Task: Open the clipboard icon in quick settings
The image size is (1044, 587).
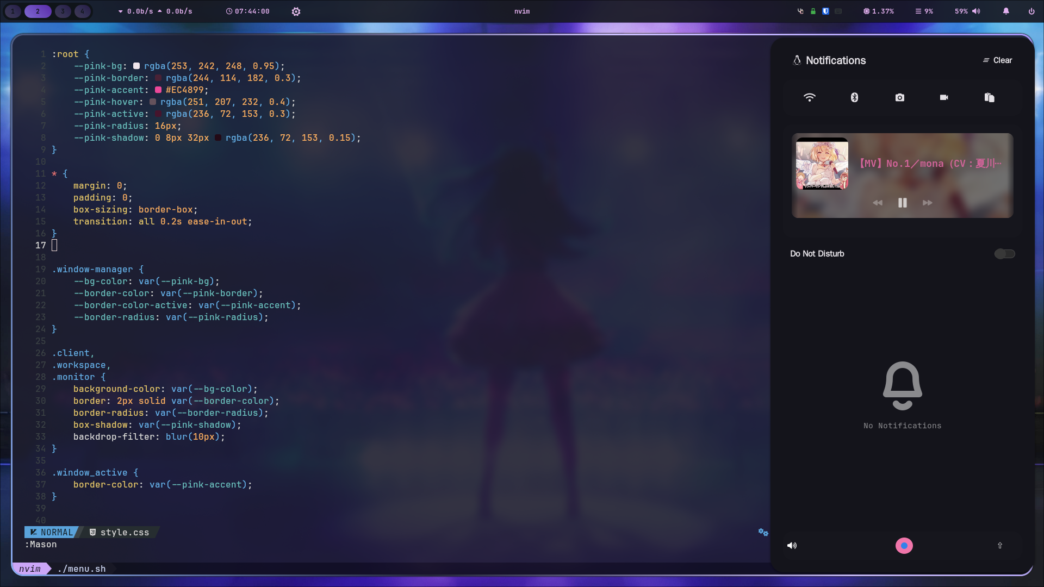Action: (x=989, y=97)
